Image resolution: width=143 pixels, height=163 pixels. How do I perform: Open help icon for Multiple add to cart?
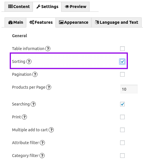tap(51, 130)
